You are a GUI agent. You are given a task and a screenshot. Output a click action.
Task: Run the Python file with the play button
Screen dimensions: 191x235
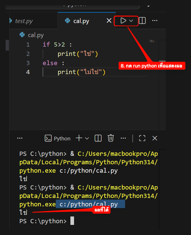tap(123, 21)
